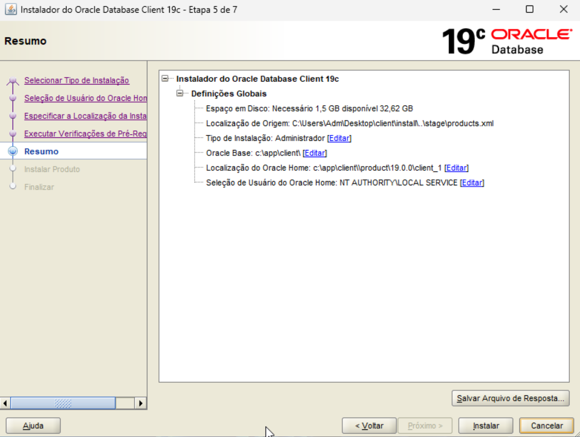Image resolution: width=580 pixels, height=437 pixels.
Task: Click the Instalar Produto step circle icon
Action: [12, 169]
